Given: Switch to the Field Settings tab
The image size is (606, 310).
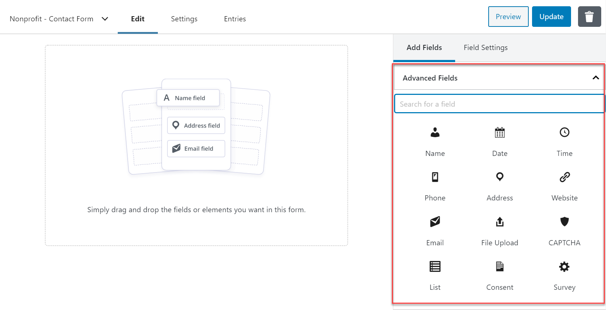Looking at the screenshot, I should pos(486,47).
